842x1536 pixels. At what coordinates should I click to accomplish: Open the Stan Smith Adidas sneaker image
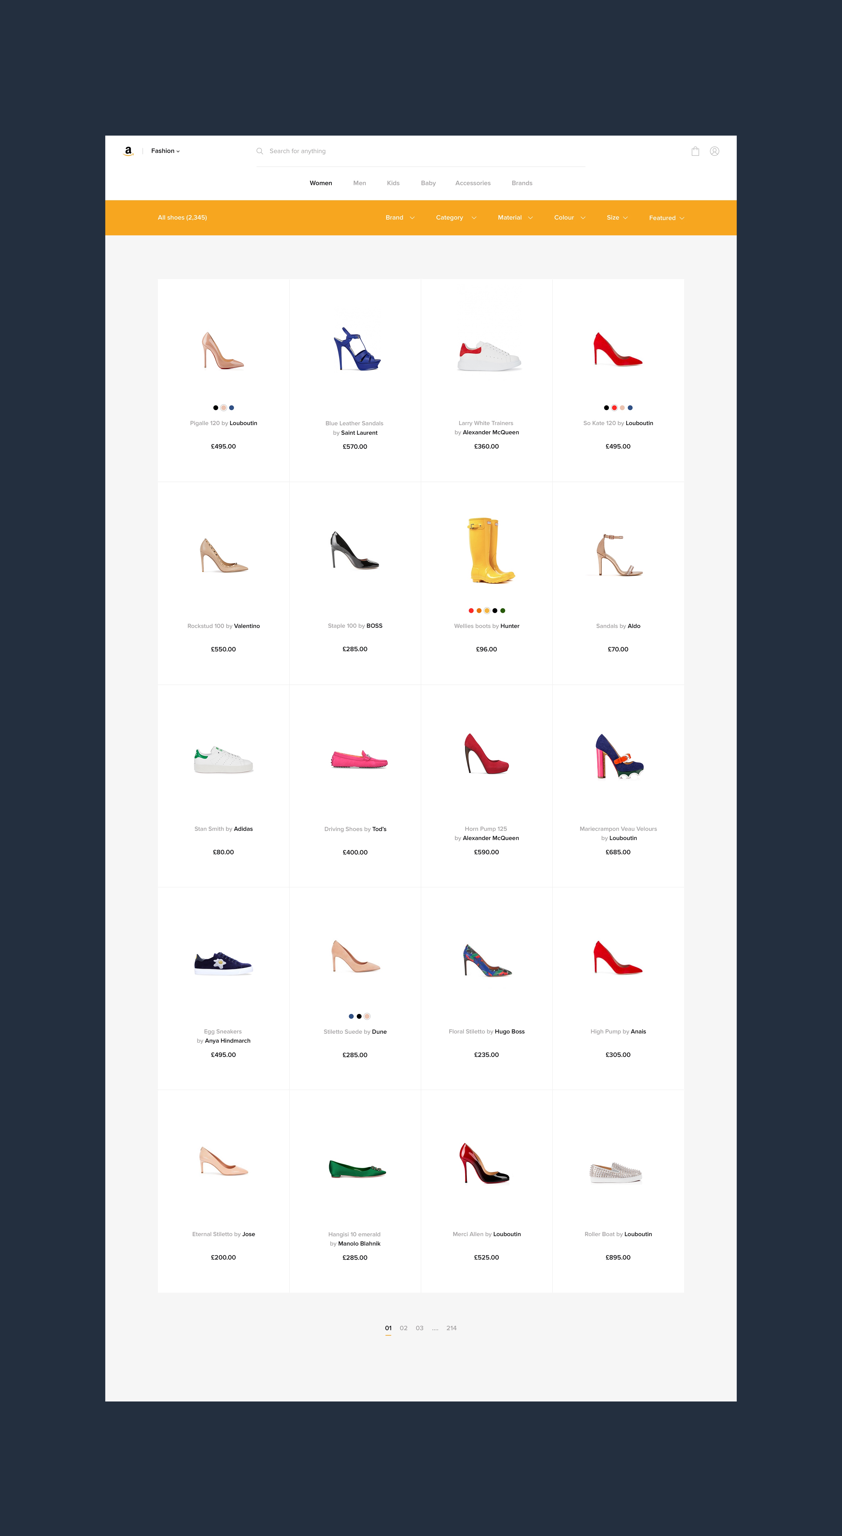click(223, 760)
